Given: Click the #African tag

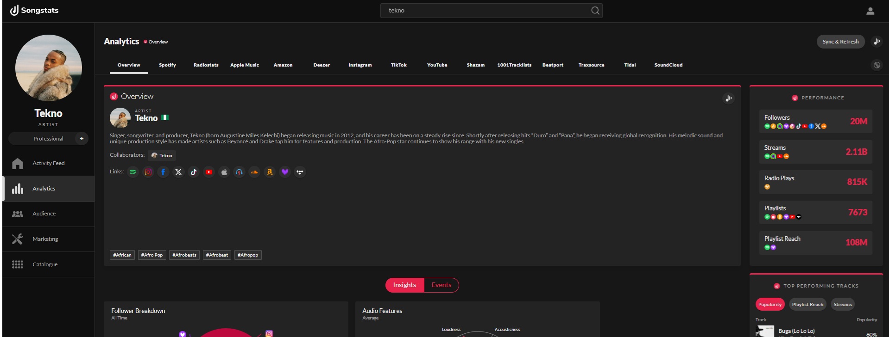Looking at the screenshot, I should (122, 255).
